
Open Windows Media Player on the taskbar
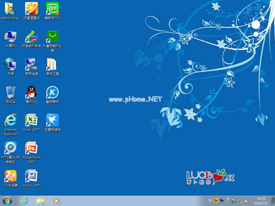tap(56, 201)
